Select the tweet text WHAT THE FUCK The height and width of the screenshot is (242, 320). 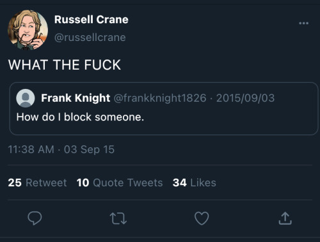coord(65,65)
